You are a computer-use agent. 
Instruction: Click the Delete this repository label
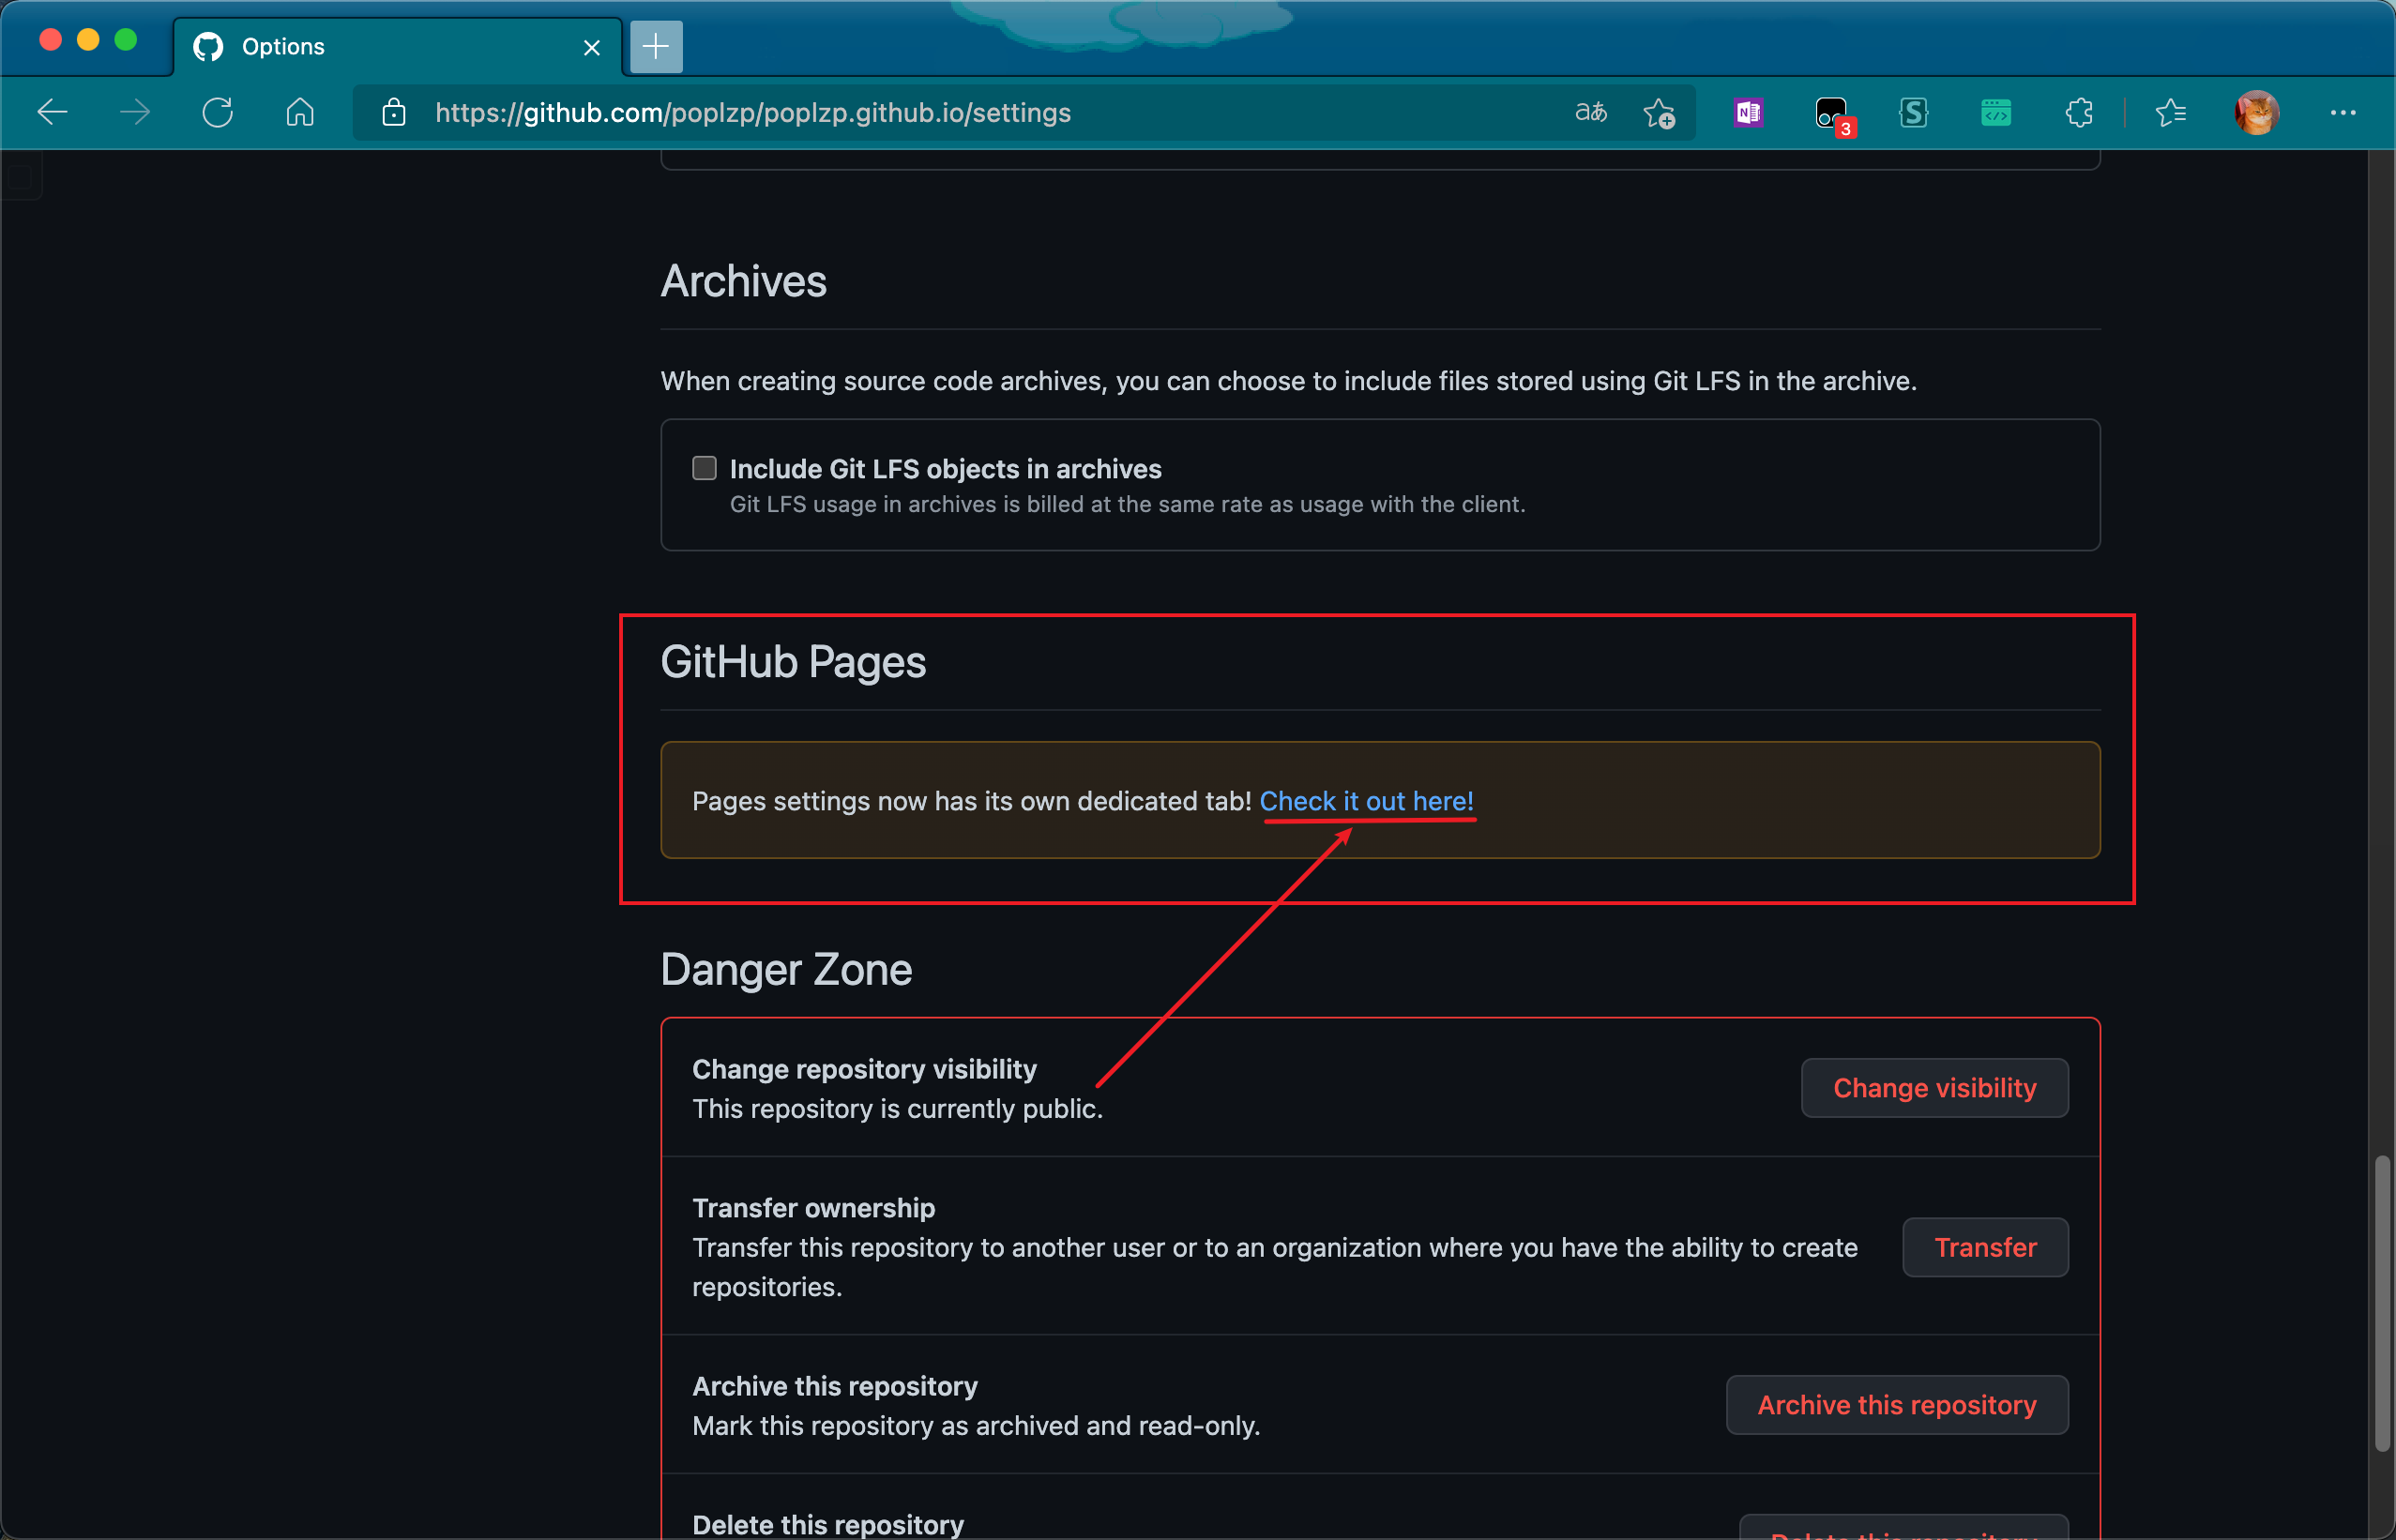pyautogui.click(x=828, y=1525)
